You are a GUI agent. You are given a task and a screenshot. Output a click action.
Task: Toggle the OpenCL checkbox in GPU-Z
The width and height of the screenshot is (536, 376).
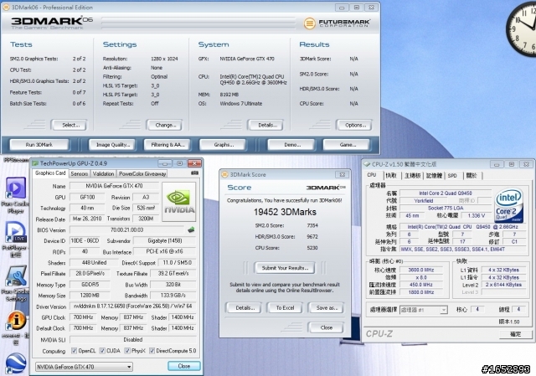click(x=74, y=351)
